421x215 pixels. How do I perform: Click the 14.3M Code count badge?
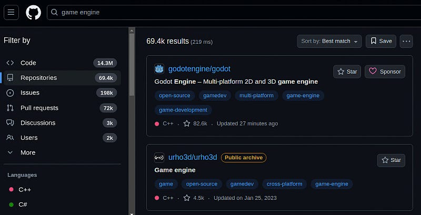(x=105, y=63)
